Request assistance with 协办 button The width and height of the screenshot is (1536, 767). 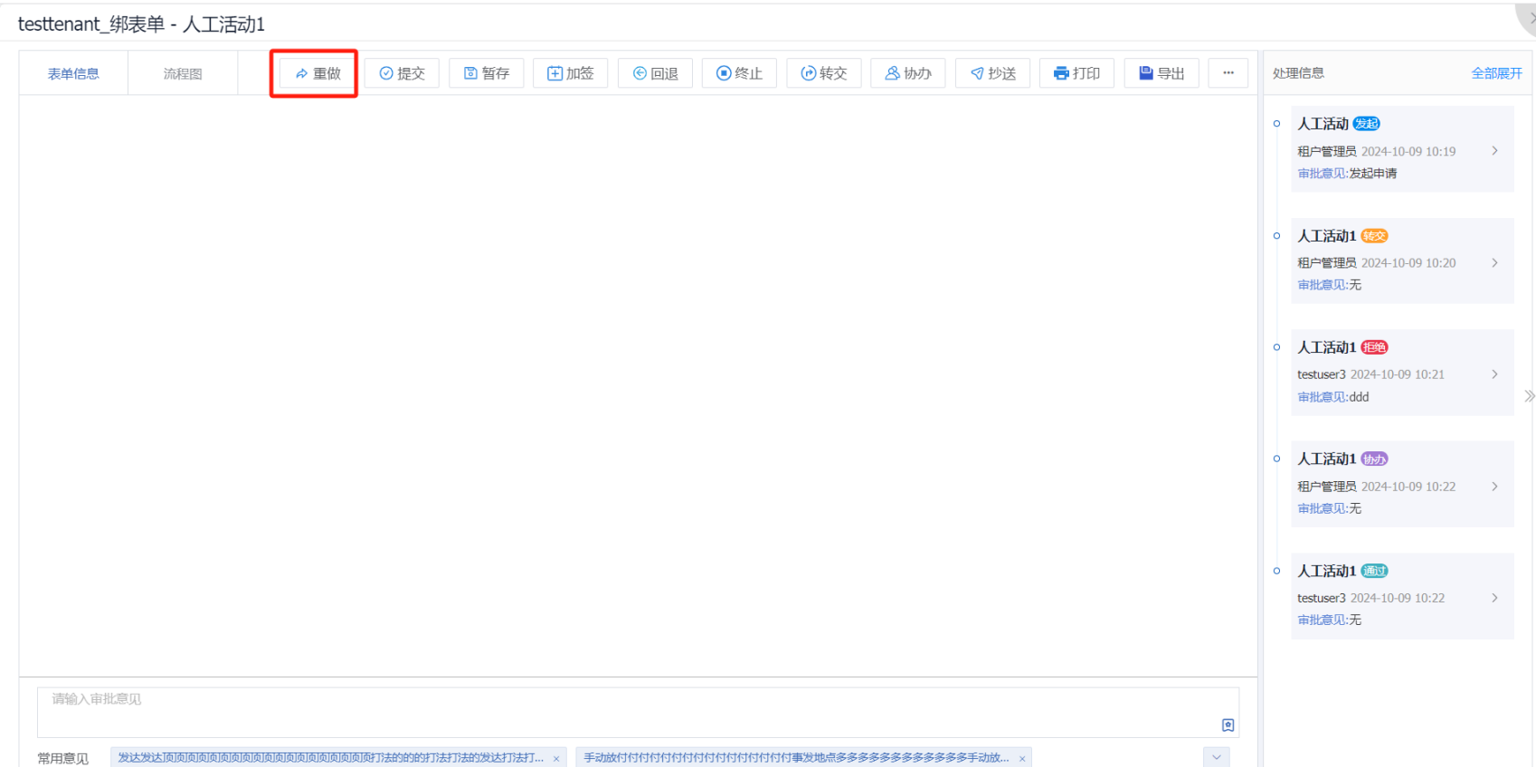907,73
